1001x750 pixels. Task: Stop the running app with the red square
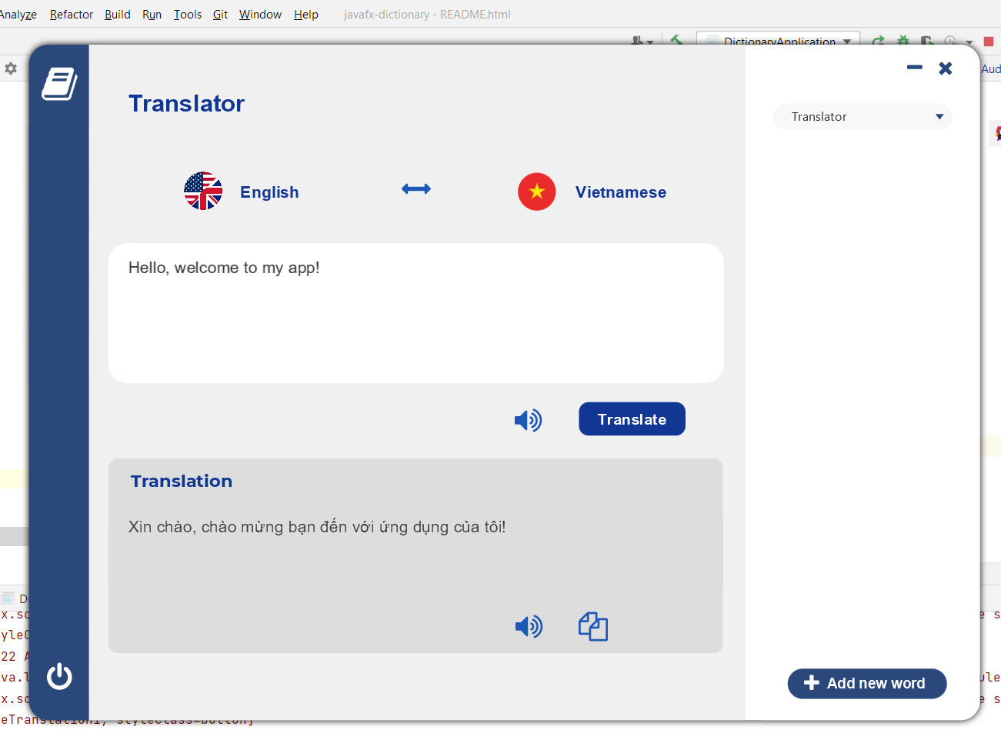tap(989, 42)
